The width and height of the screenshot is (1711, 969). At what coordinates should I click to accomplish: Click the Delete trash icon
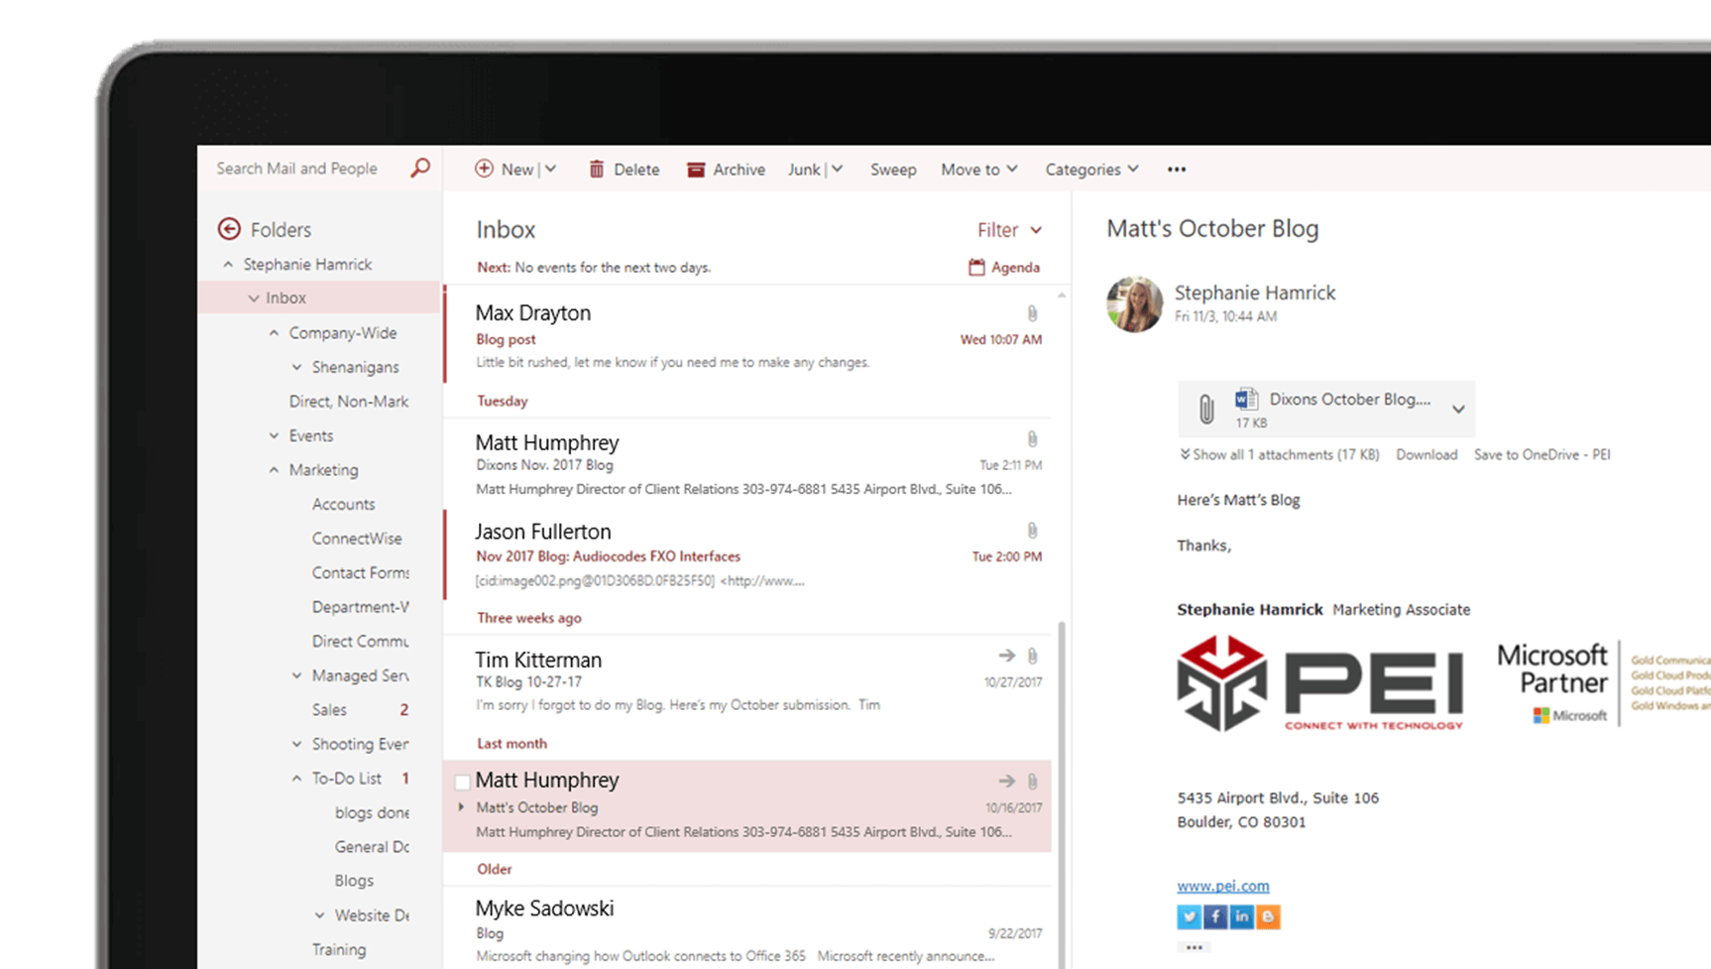pyautogui.click(x=597, y=169)
